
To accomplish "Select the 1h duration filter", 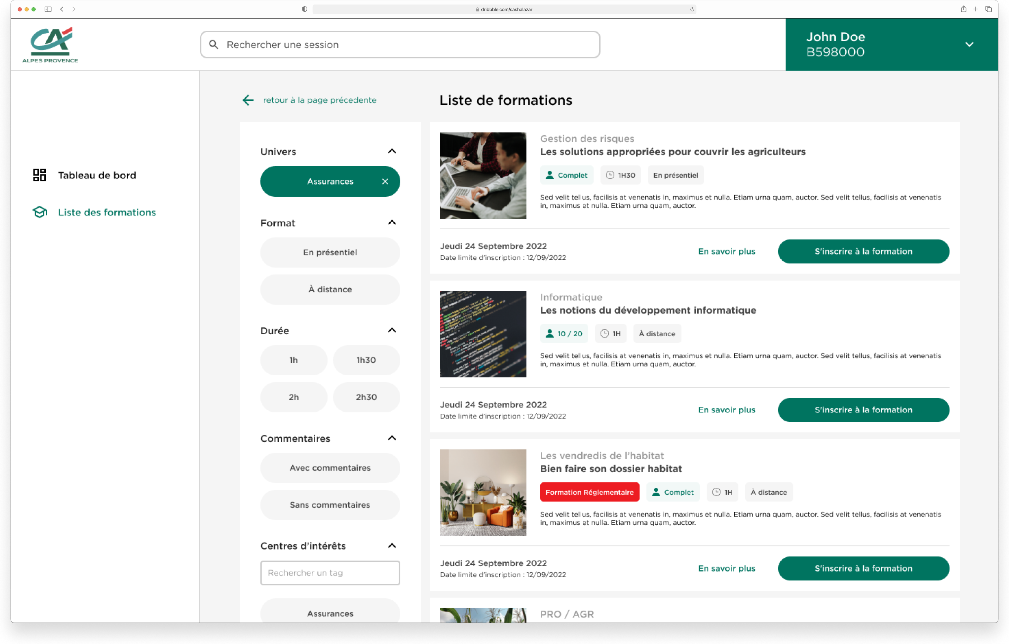I will 294,360.
